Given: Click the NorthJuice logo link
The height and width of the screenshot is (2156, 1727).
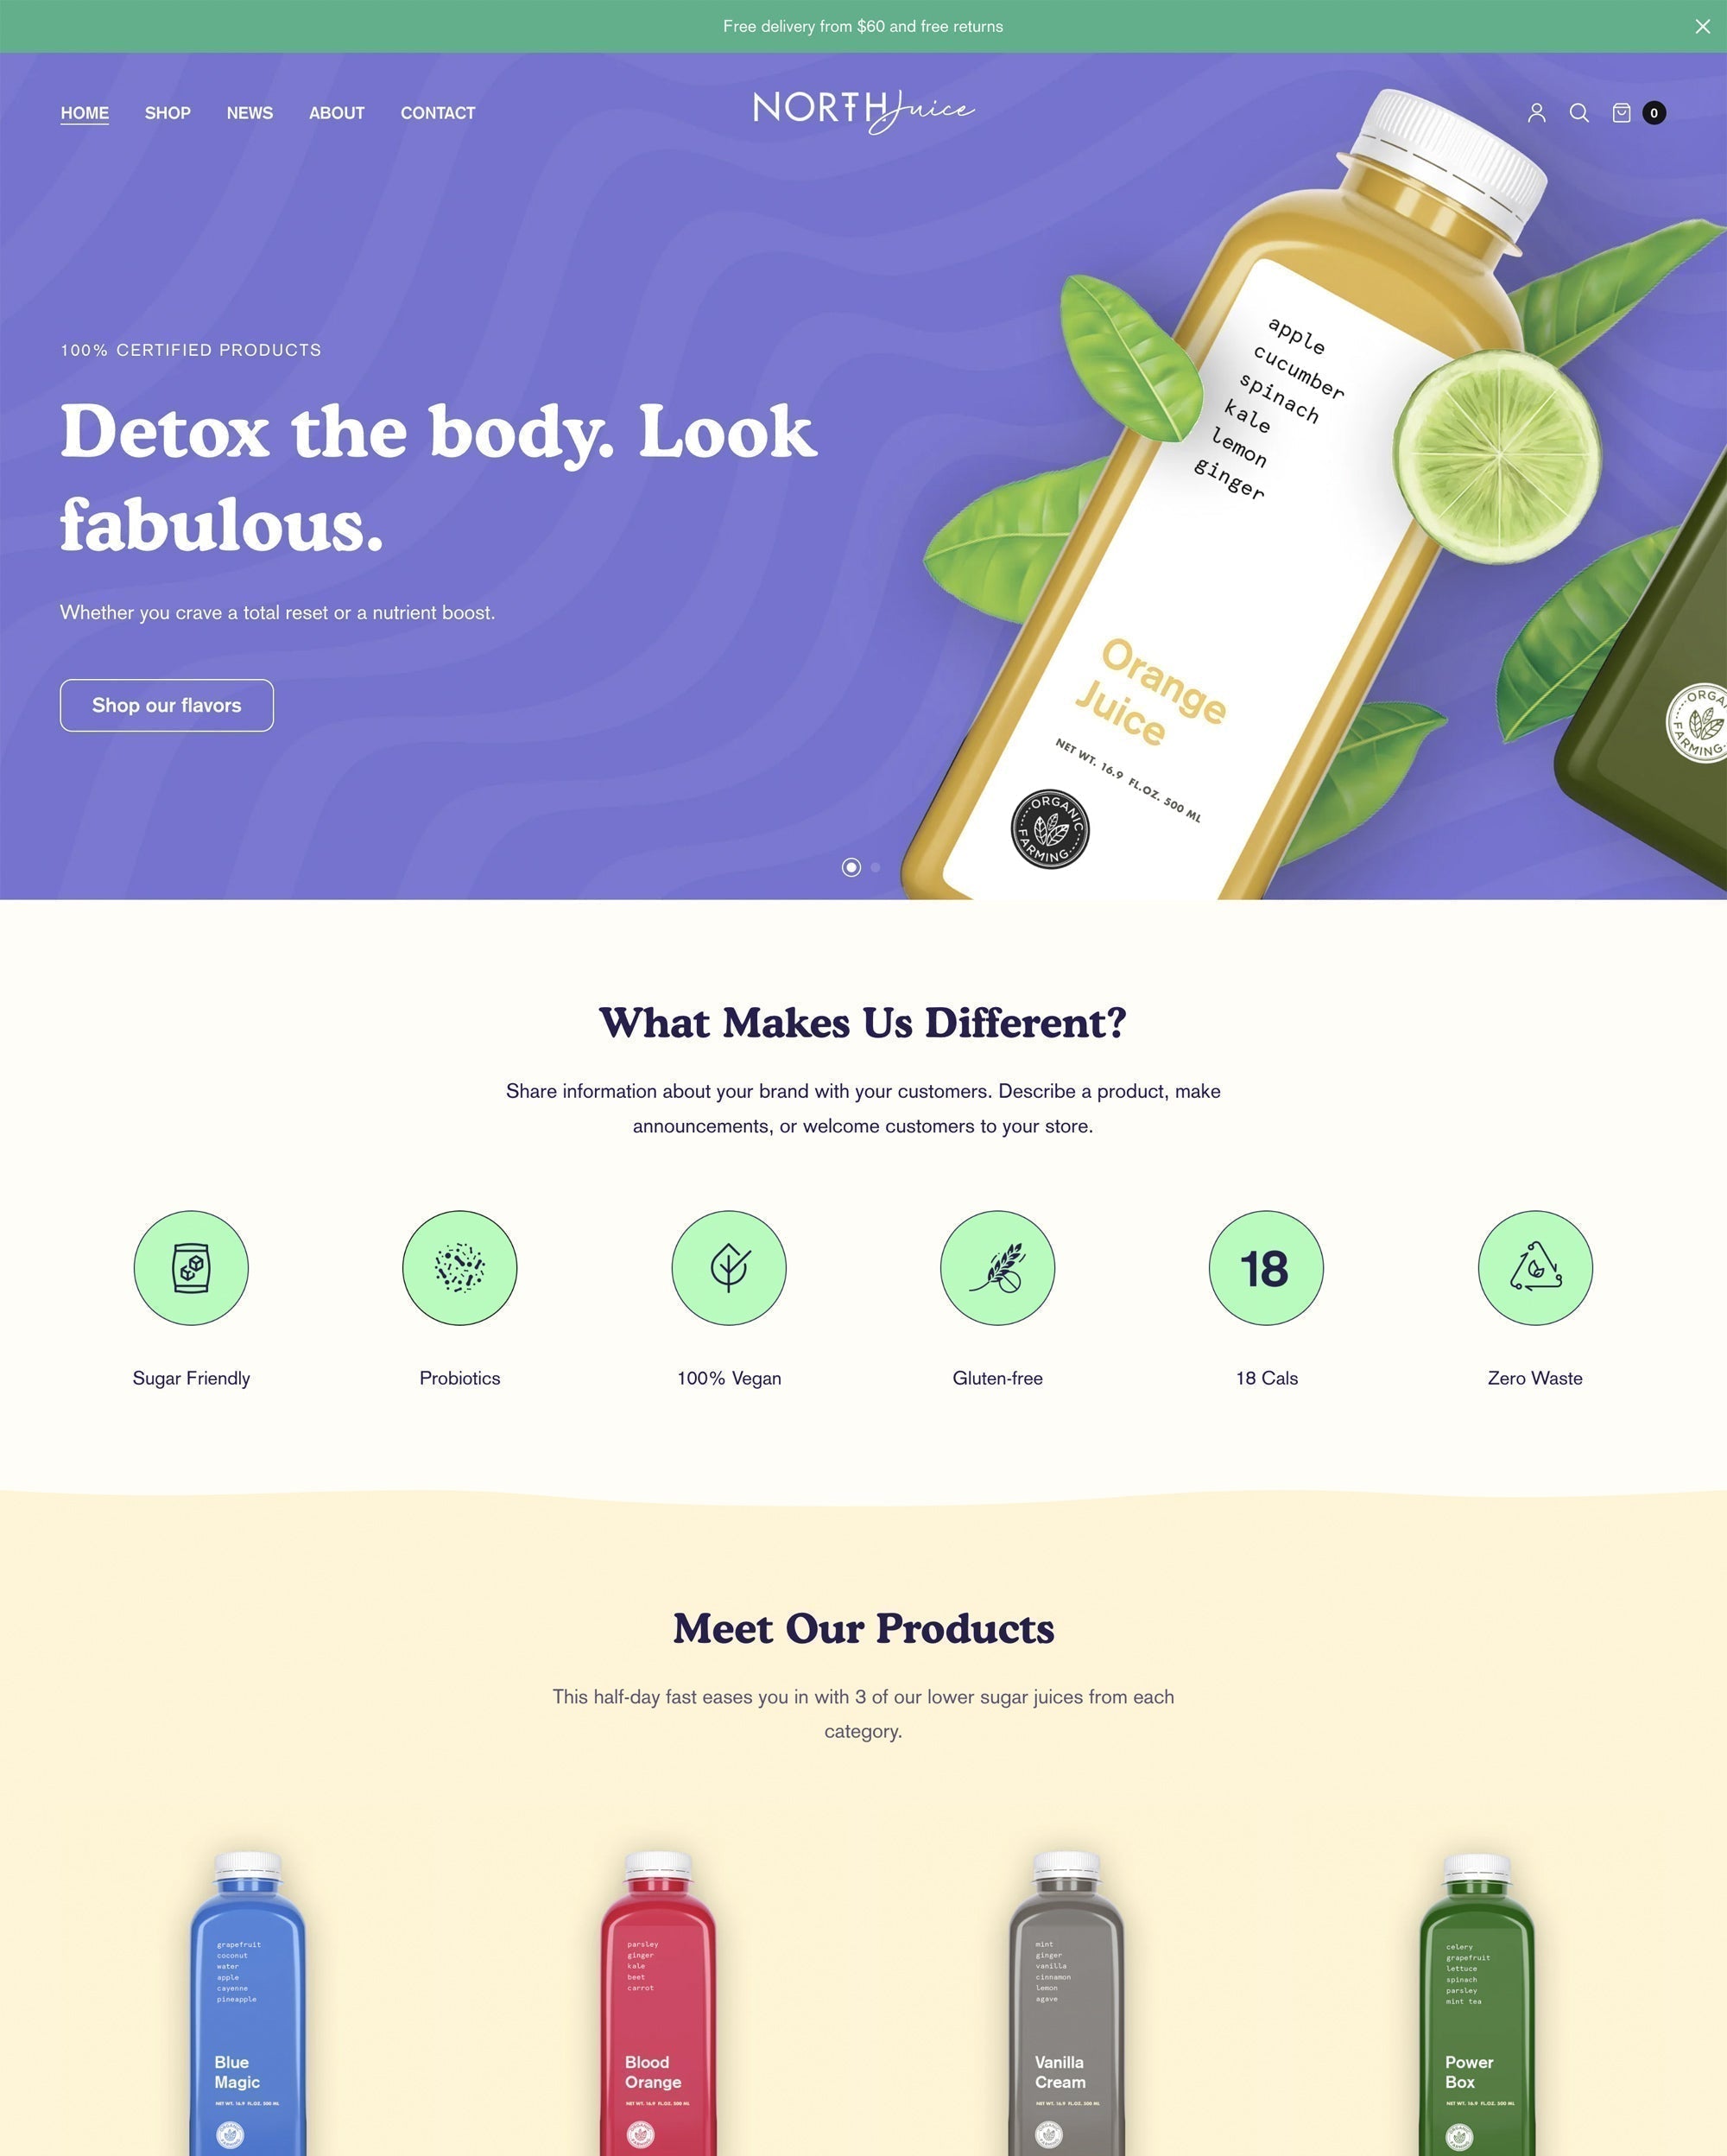Looking at the screenshot, I should point(863,113).
